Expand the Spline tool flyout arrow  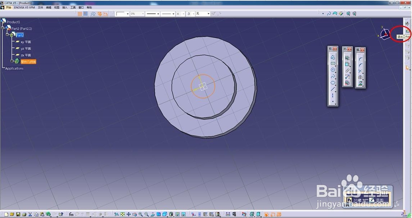pos(335,79)
